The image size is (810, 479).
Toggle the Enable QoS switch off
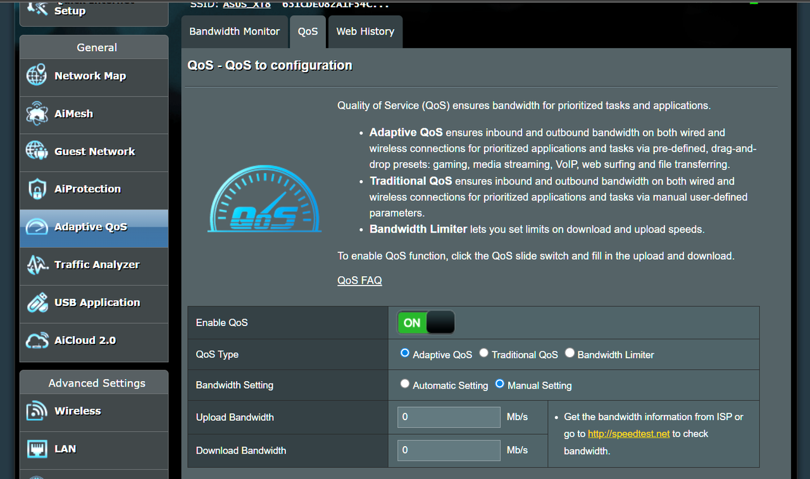pos(426,322)
